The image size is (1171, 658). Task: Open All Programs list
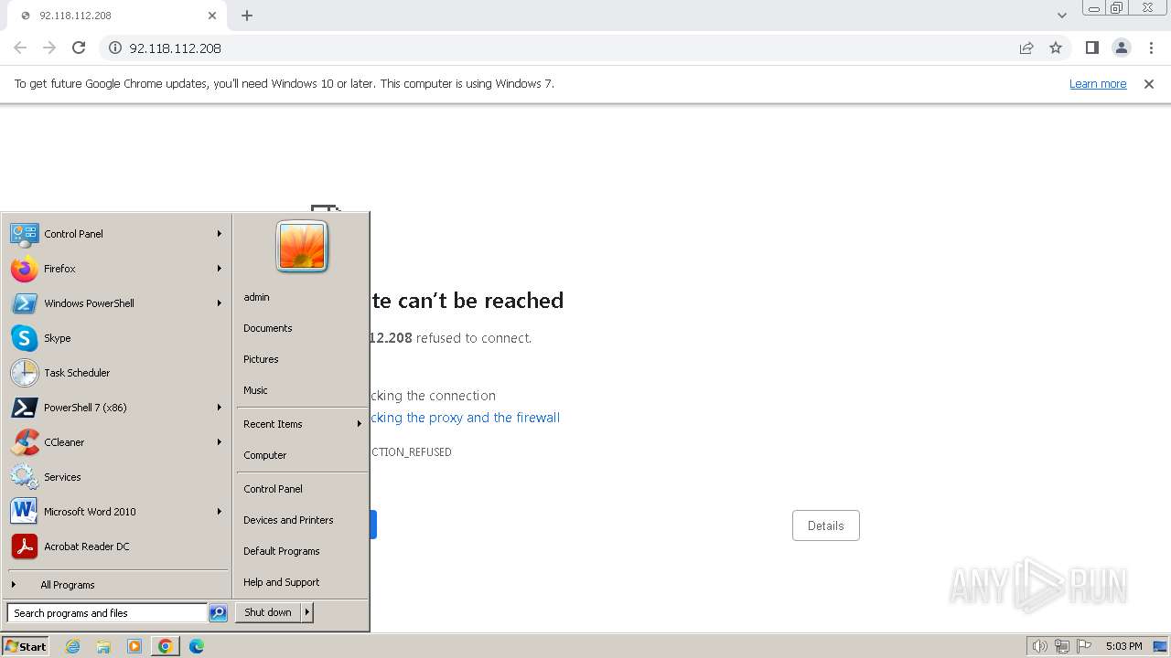[x=117, y=585]
